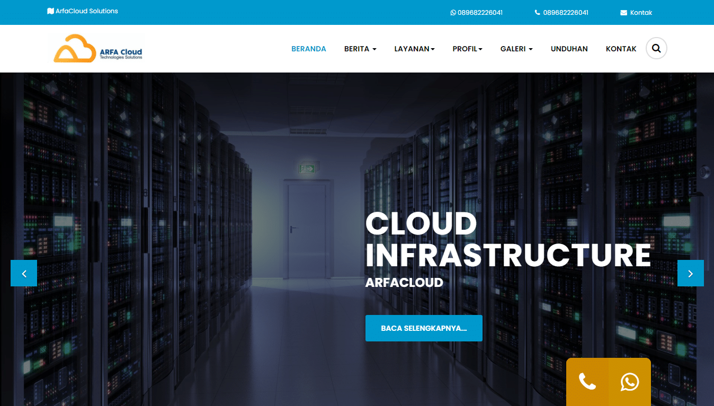Select the Beranda menu item
This screenshot has width=714, height=406.
pos(309,49)
